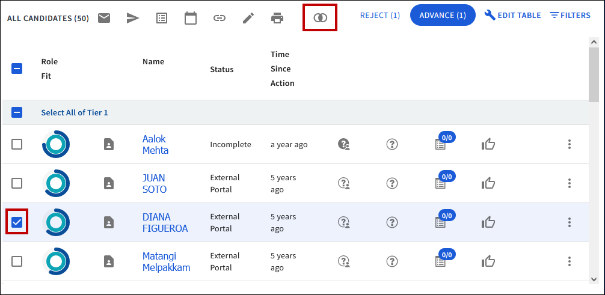
Task: Select the checkbox for Aalok Mehta
Action: 17,144
